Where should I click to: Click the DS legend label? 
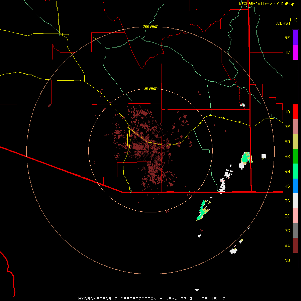[x=287, y=201]
